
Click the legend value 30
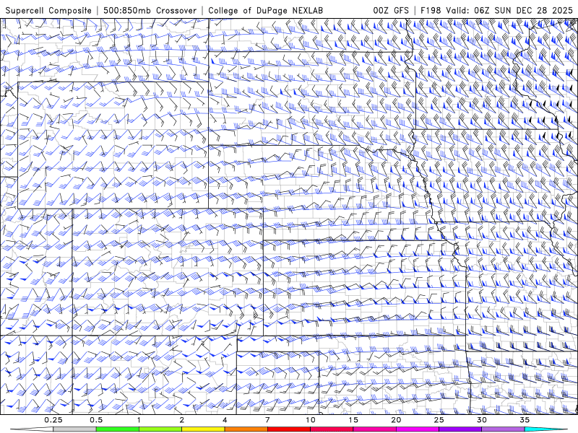[481, 420]
